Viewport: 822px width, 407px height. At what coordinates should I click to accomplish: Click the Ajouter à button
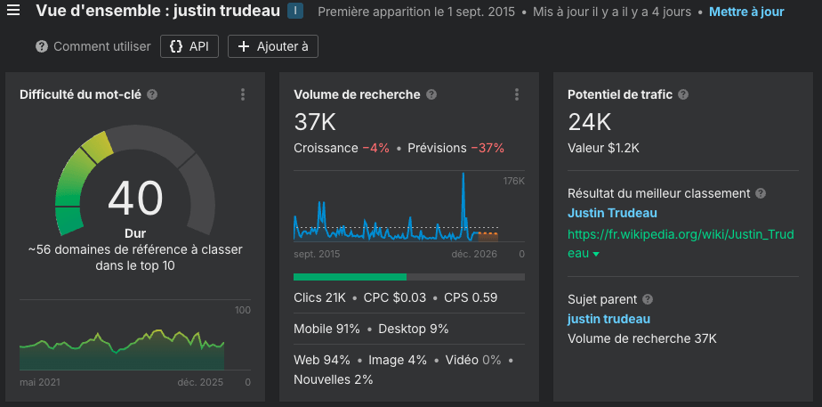pos(272,46)
